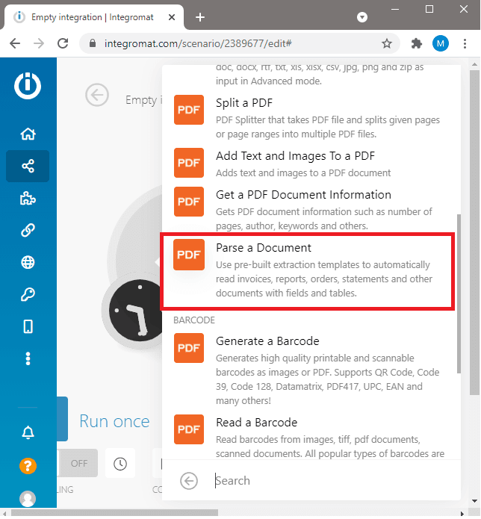Viewport: 481px width, 519px height.
Task: Open the Home icon in sidebar
Action: pyautogui.click(x=28, y=134)
